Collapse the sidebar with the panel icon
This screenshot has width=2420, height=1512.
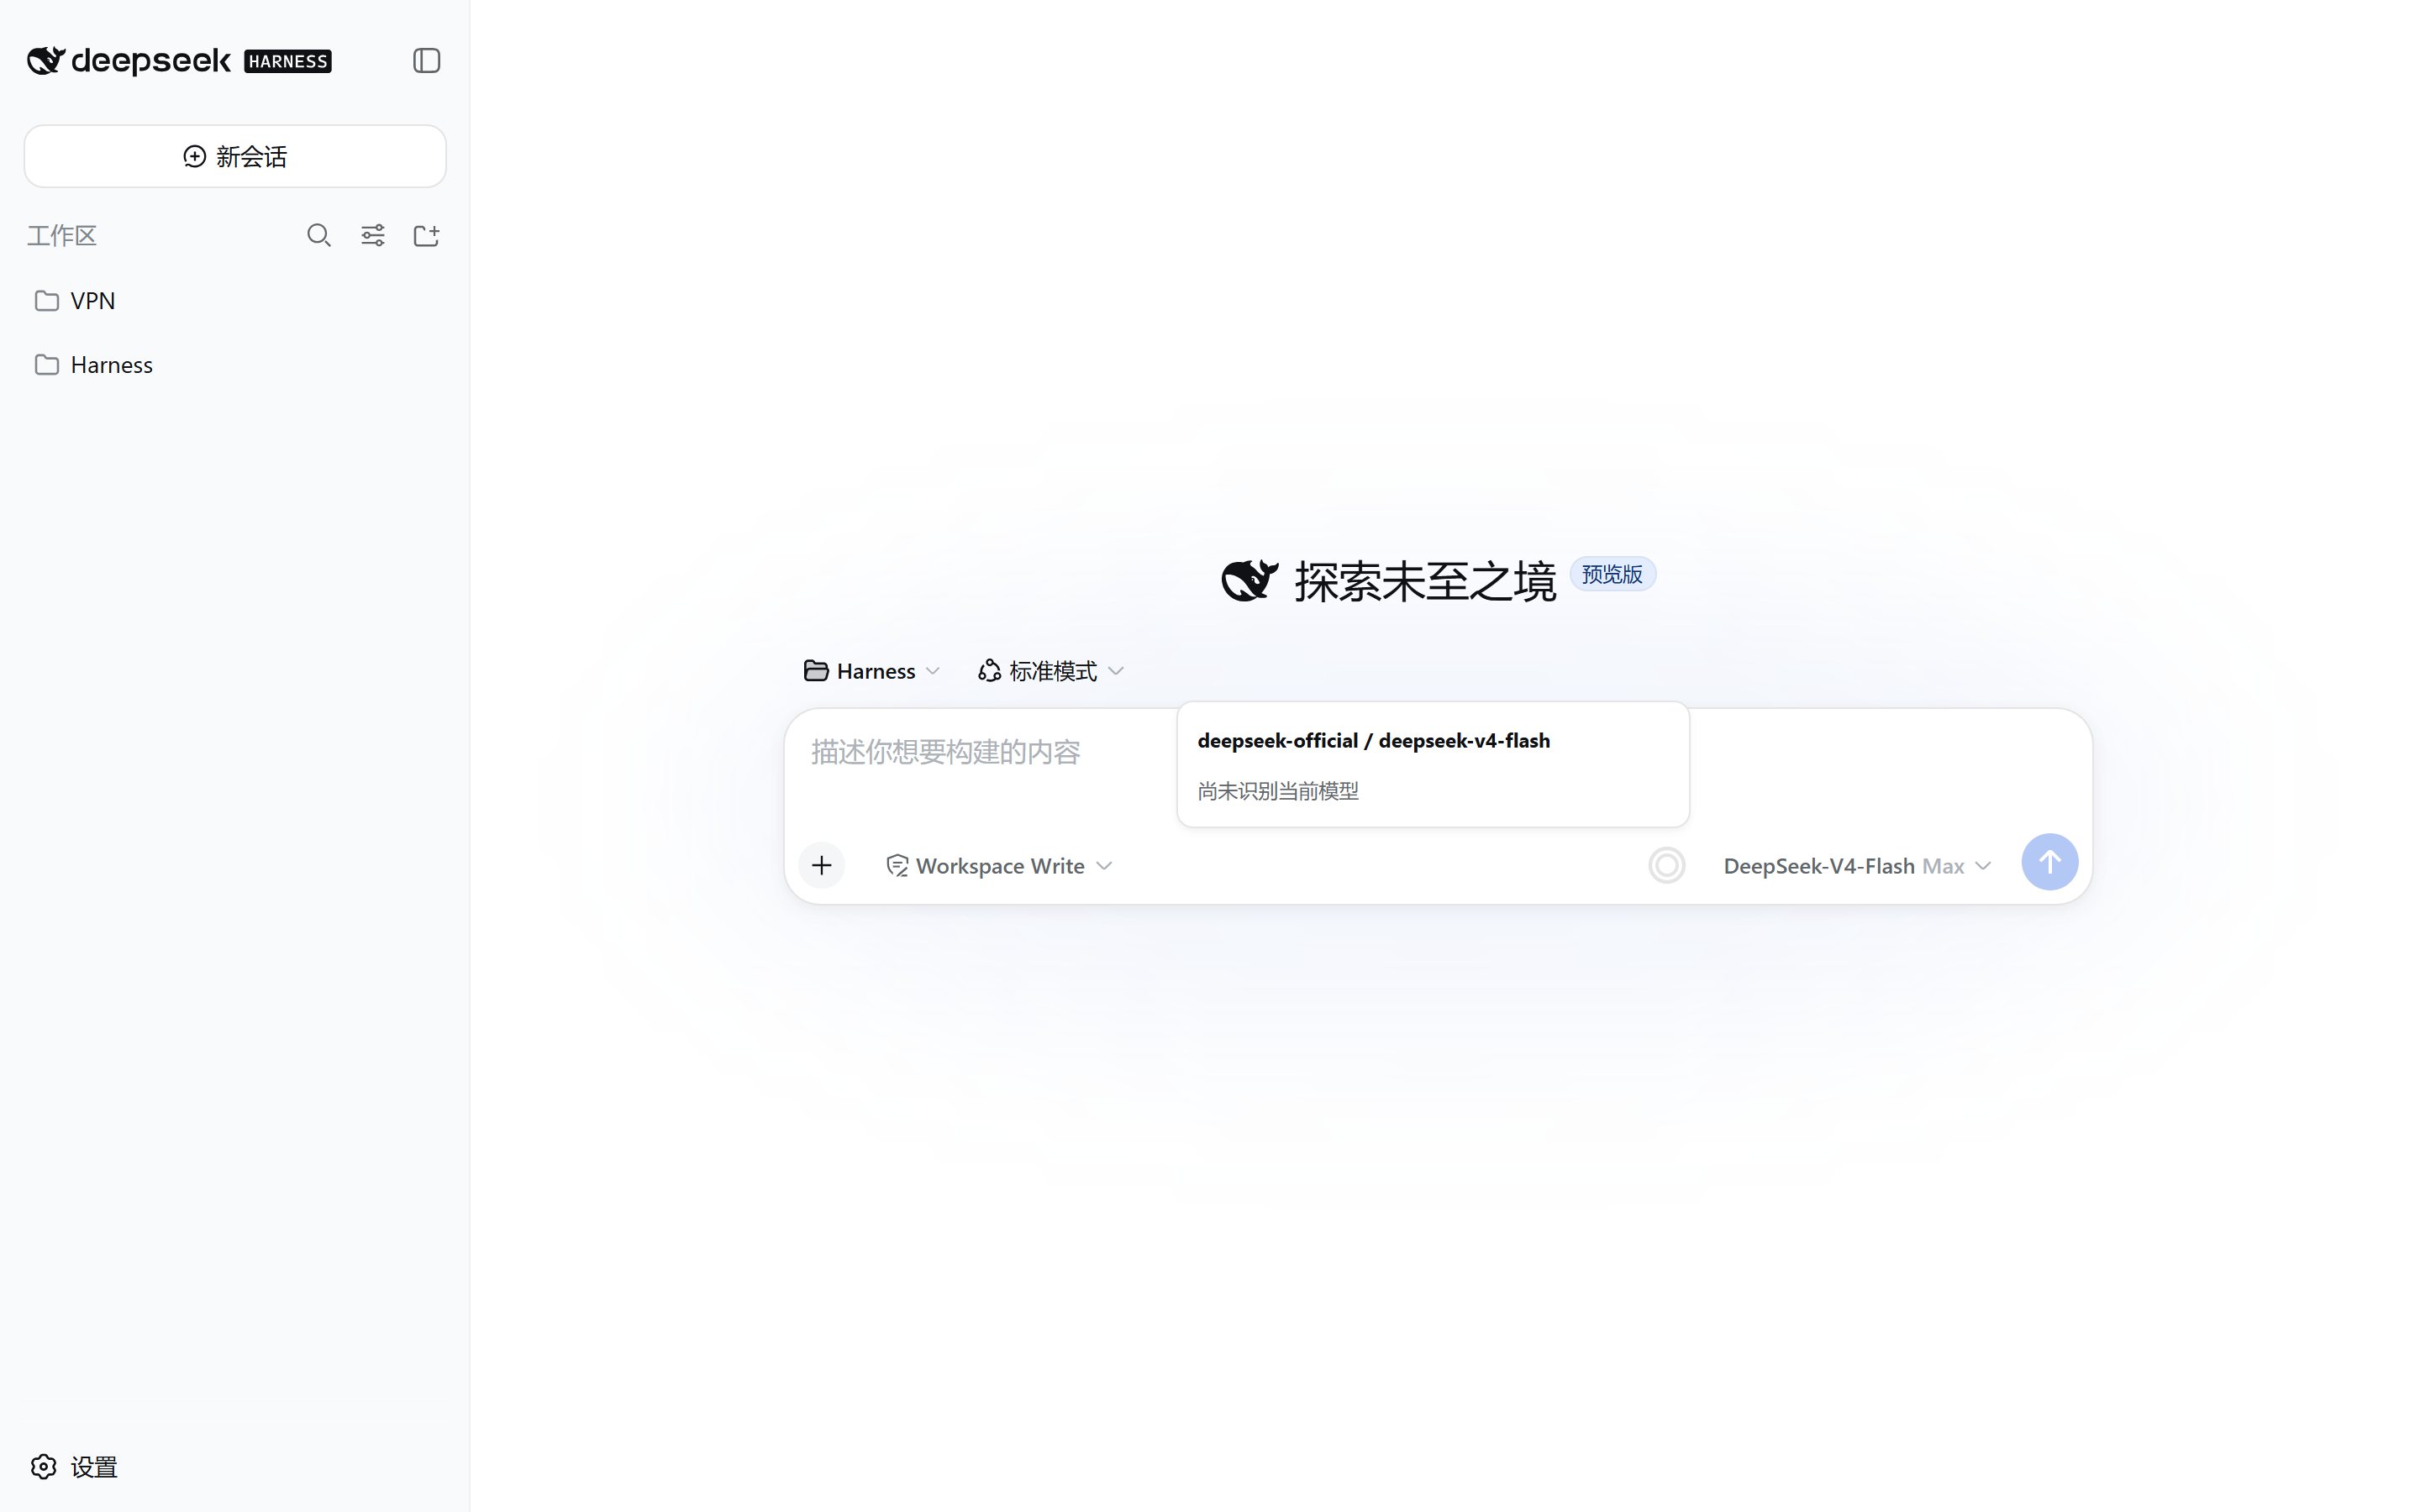tap(427, 61)
